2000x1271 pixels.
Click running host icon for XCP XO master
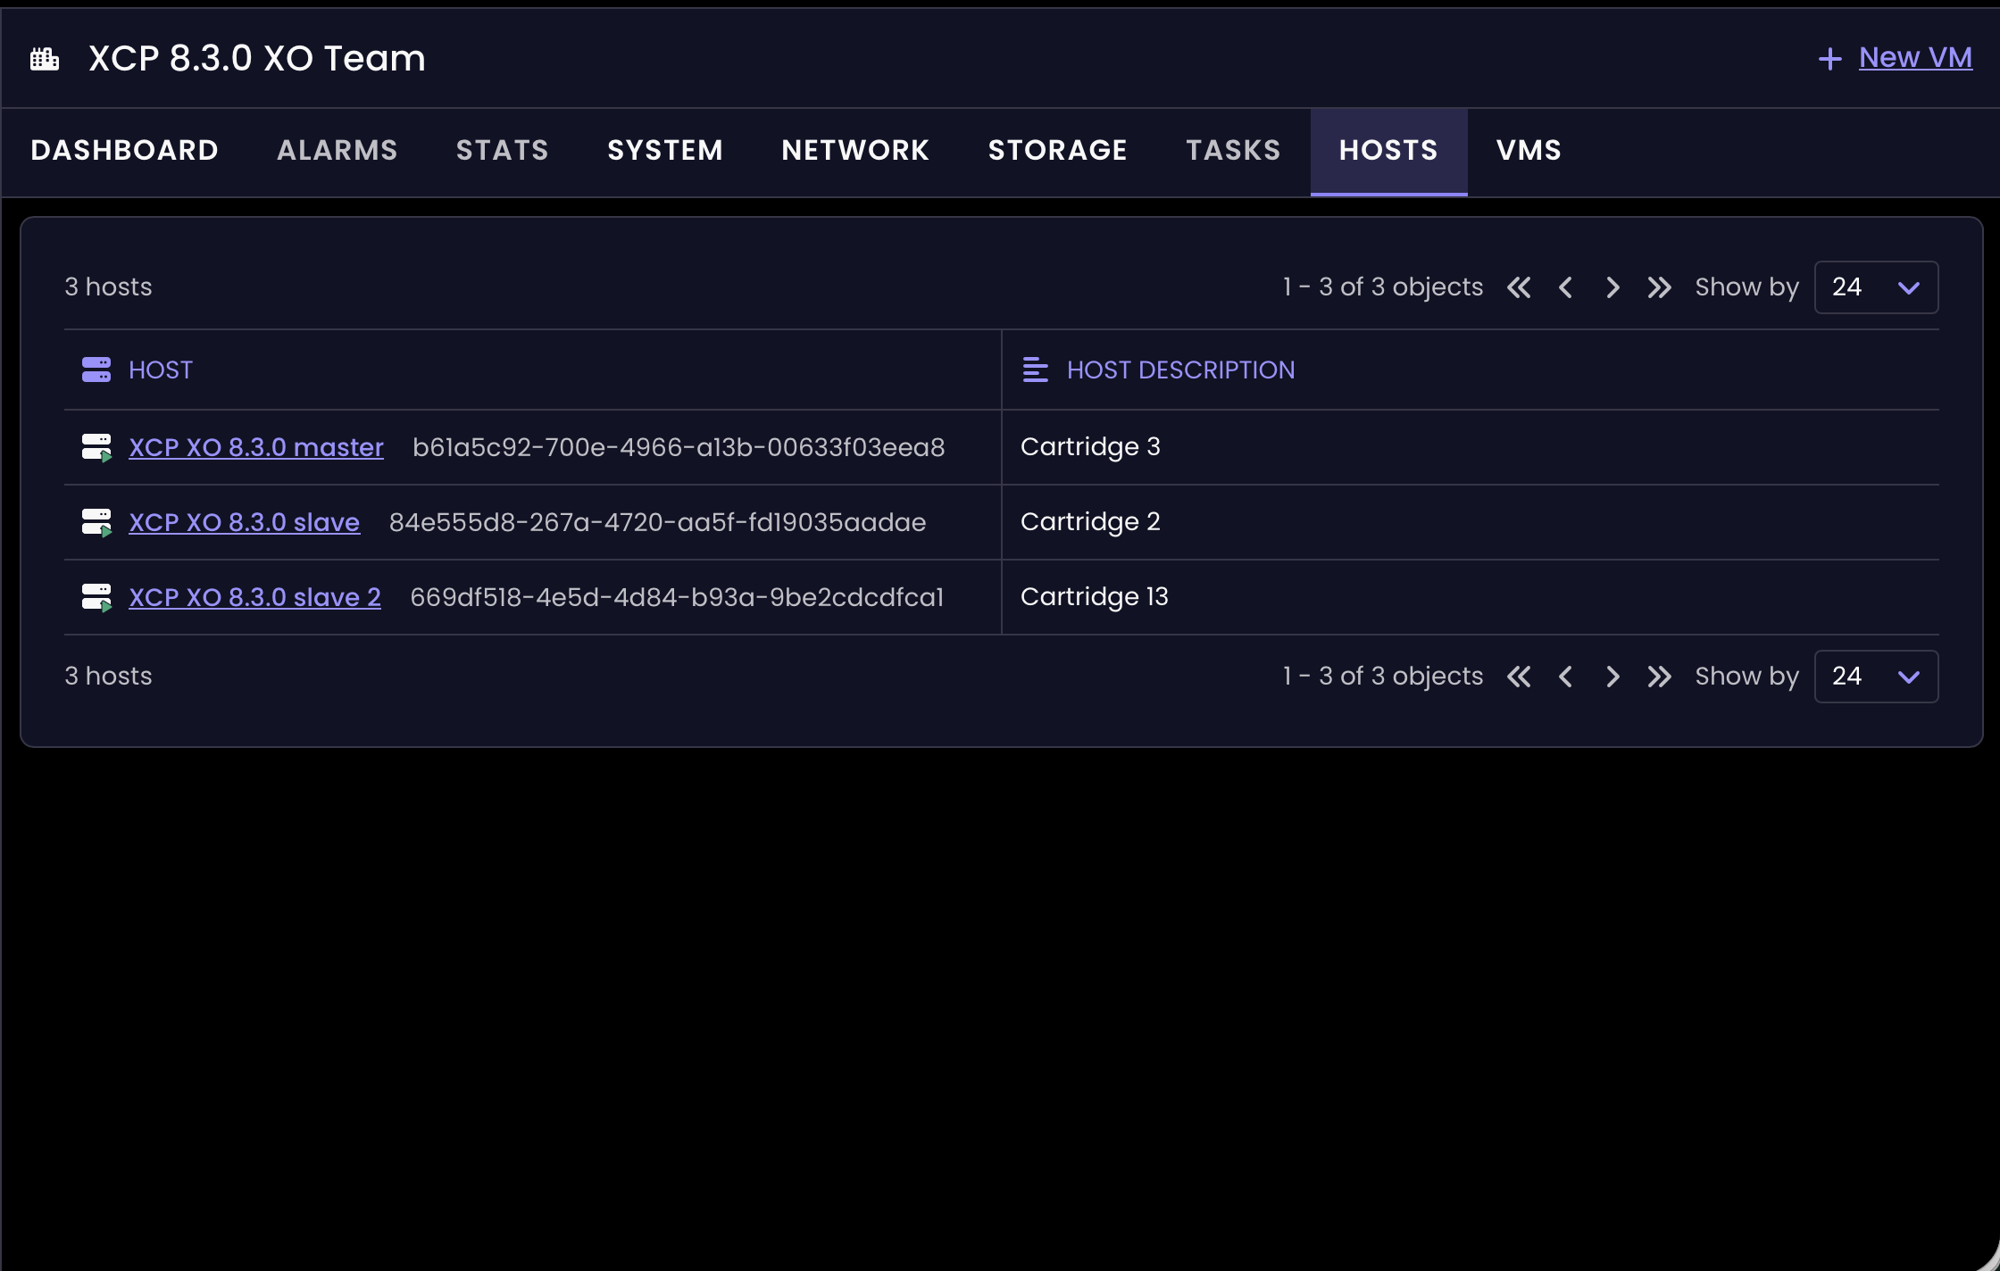[x=96, y=447]
